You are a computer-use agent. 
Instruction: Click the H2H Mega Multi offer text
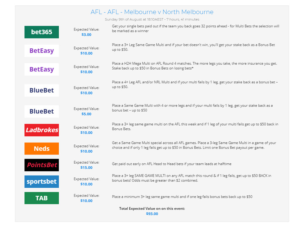193,66
